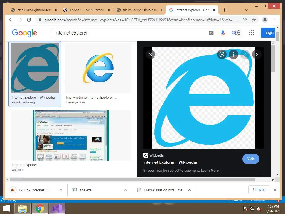Click the lock icon in the address bar
Image resolution: width=285 pixels, height=214 pixels.
(x=40, y=20)
